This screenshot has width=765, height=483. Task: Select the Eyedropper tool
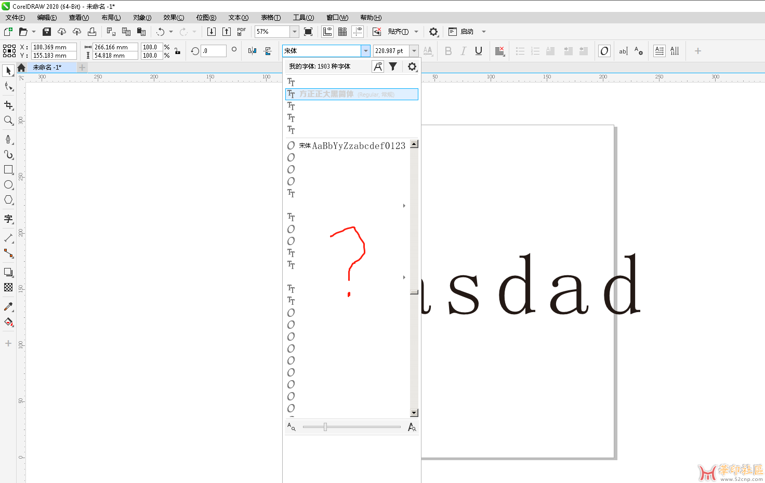click(x=8, y=306)
